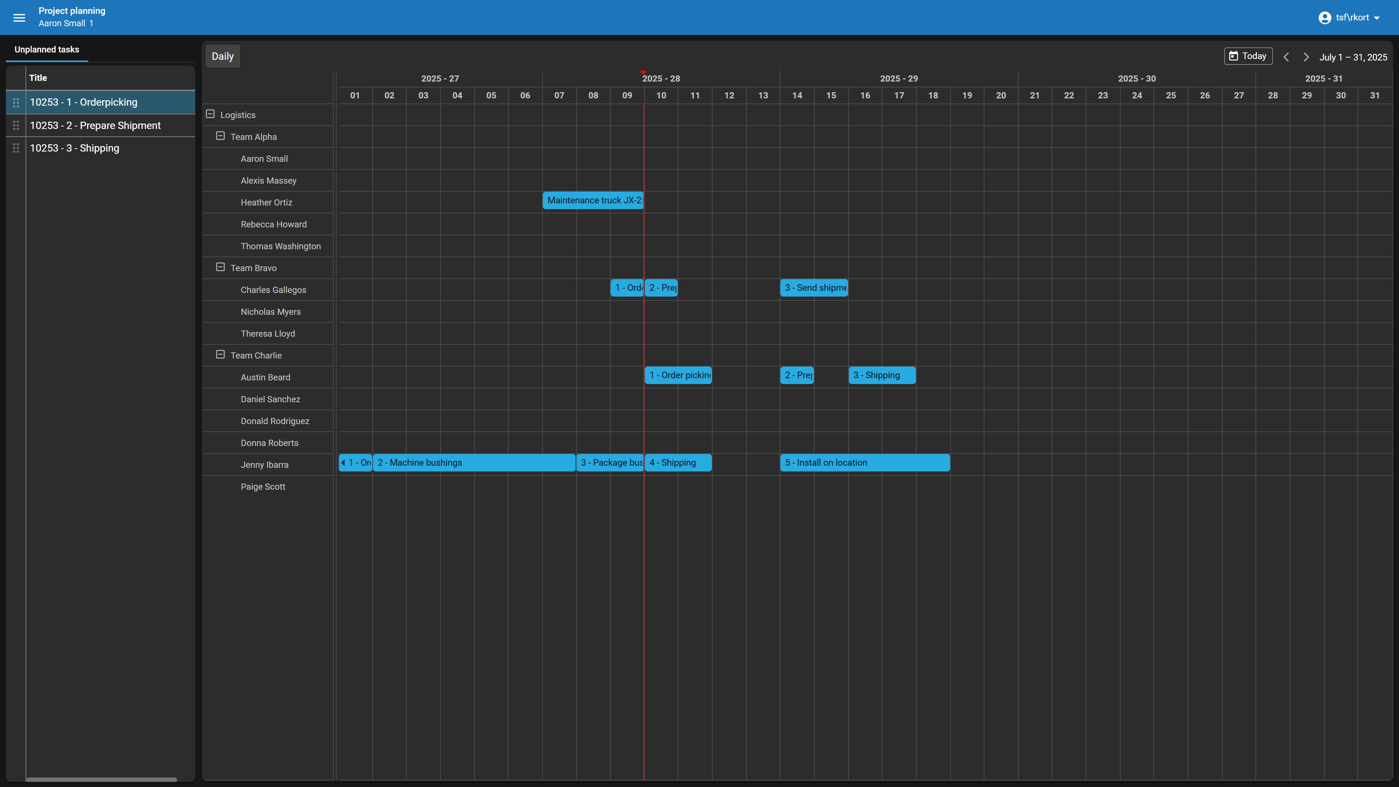Open Austin Beard's 3 - Shipping task bar
The height and width of the screenshot is (787, 1399).
click(882, 375)
